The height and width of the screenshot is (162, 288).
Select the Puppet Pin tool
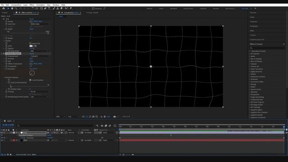tap(71, 9)
